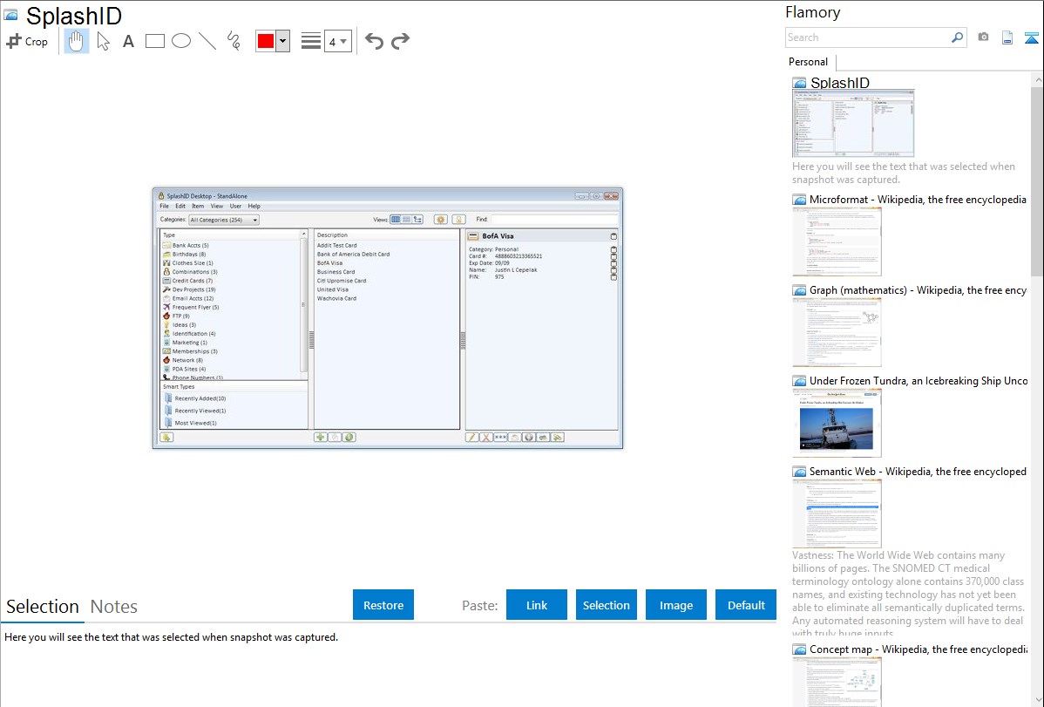The image size is (1044, 707).
Task: Switch to the Selection tab
Action: point(43,607)
